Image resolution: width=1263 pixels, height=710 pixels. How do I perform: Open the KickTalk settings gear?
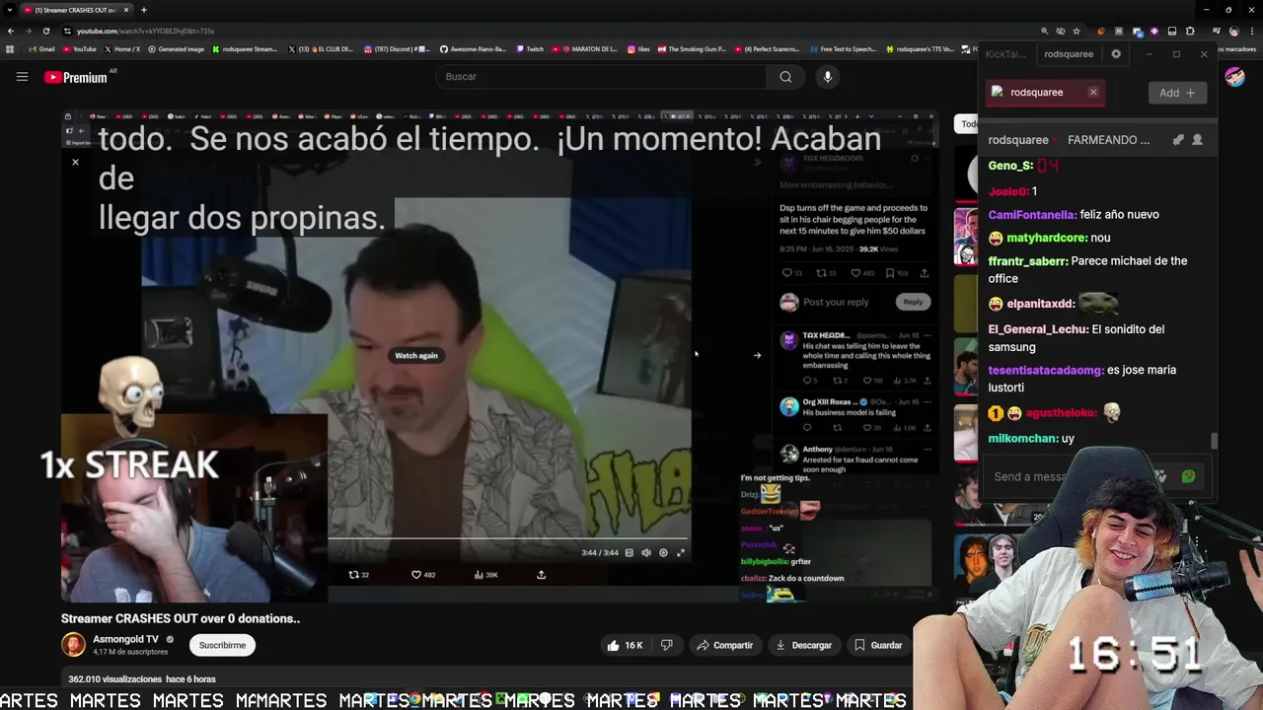1116,54
